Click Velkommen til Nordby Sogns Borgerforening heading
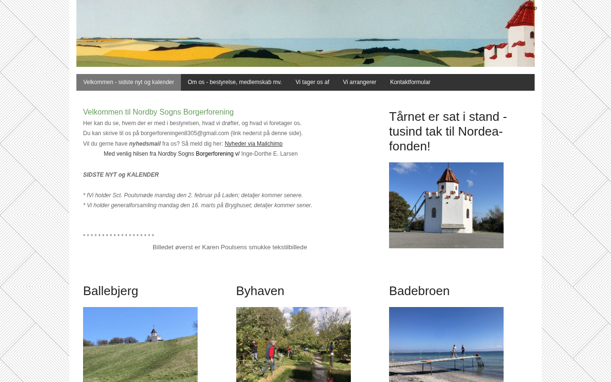The height and width of the screenshot is (382, 611). [158, 112]
